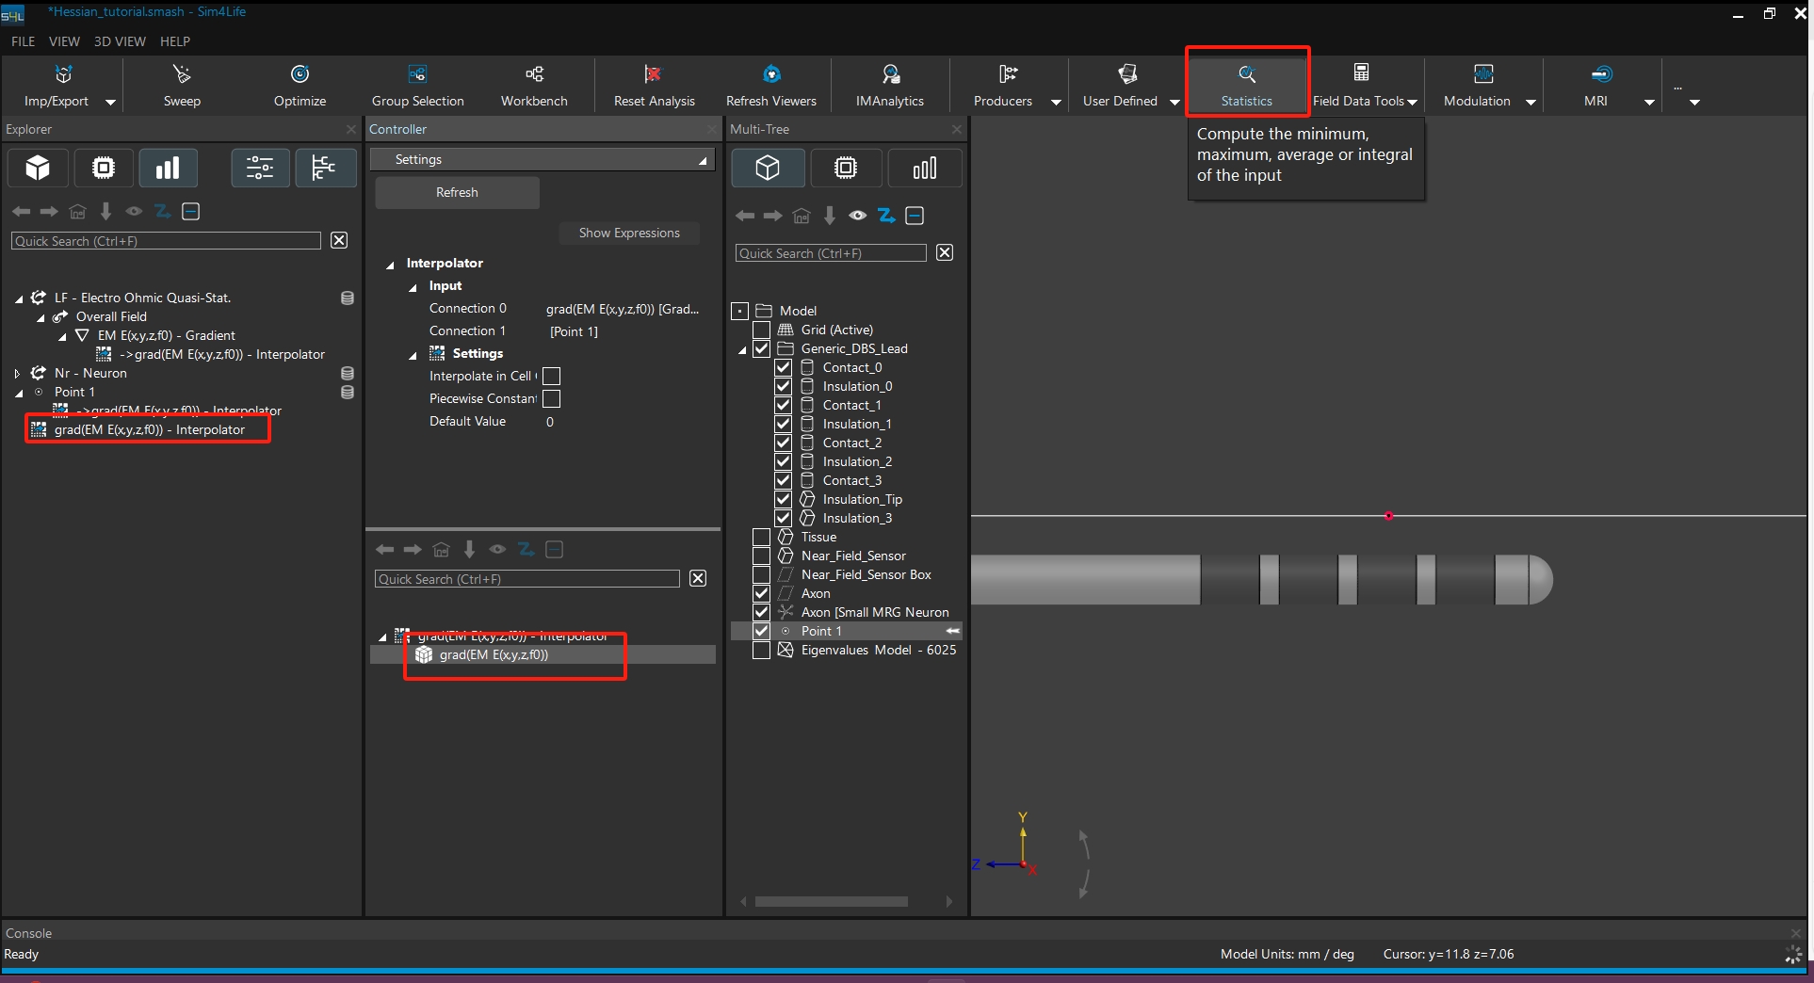Image resolution: width=1814 pixels, height=983 pixels.
Task: Click the Refresh button in Controller
Action: pyautogui.click(x=457, y=192)
